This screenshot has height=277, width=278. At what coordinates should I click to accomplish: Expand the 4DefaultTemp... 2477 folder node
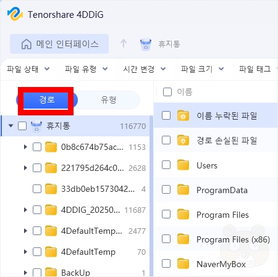[25, 231]
